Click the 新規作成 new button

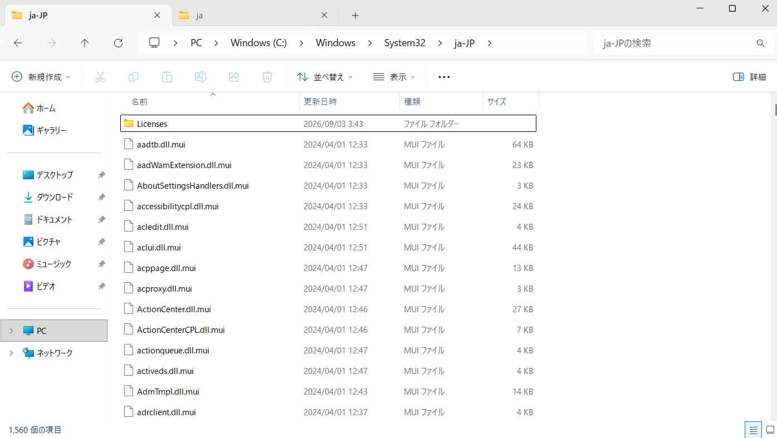41,77
